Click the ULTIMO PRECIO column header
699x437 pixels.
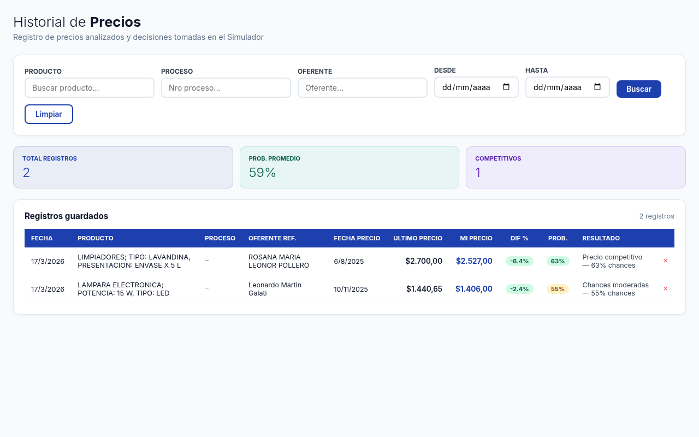click(x=417, y=238)
